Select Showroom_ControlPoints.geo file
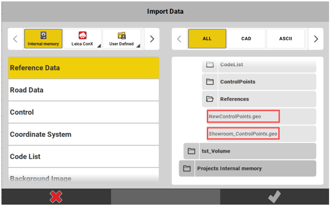 click(x=243, y=134)
